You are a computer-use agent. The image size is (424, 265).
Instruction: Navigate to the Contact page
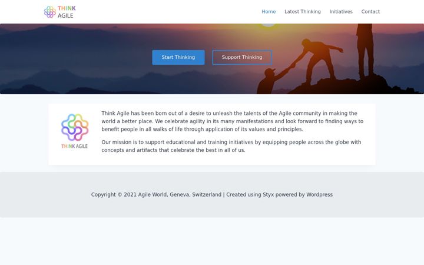pos(370,12)
